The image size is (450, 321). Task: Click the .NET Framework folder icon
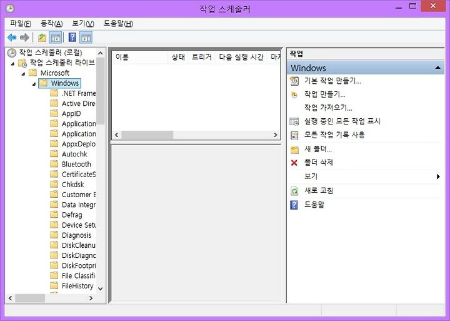coord(54,93)
